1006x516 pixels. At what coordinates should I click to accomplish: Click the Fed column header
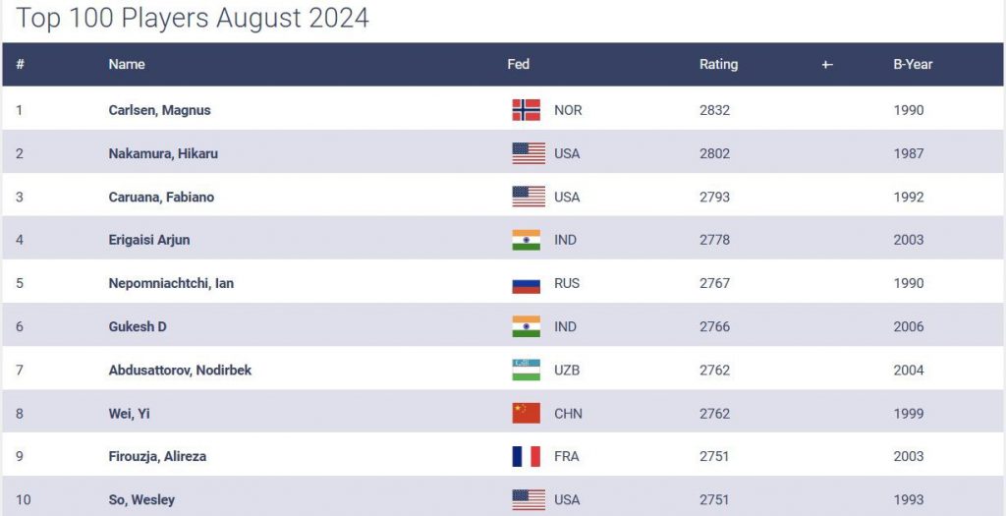pyautogui.click(x=519, y=65)
